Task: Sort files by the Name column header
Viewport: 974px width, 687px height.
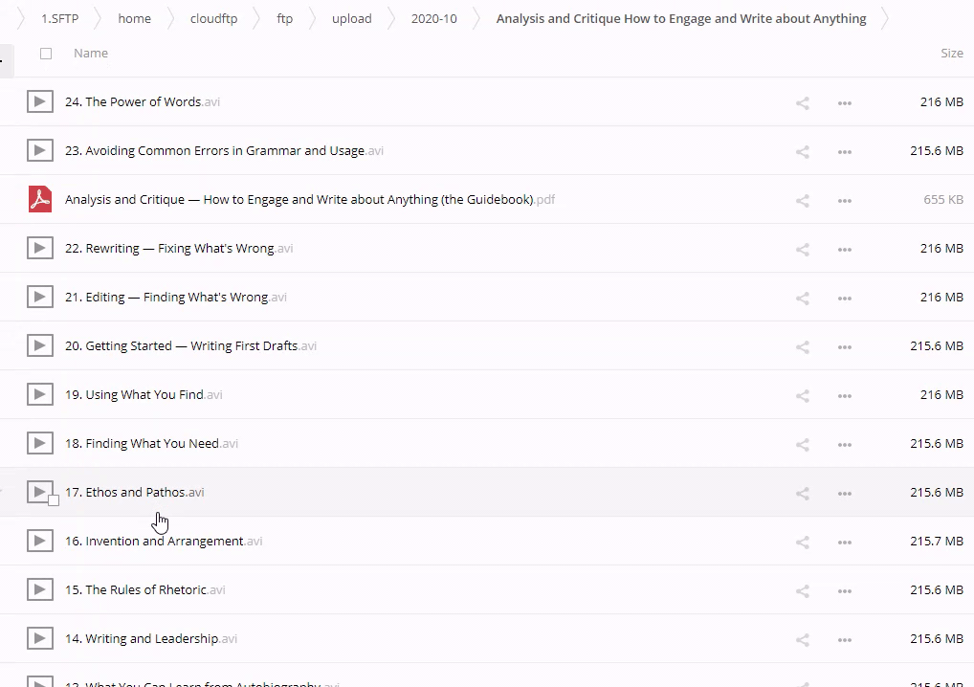Action: click(x=91, y=54)
